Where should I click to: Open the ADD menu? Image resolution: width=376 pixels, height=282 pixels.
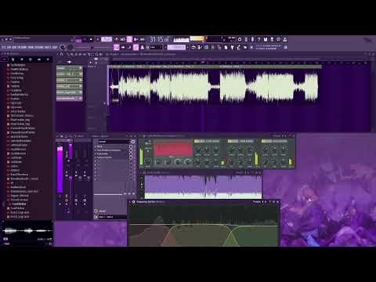[14, 47]
